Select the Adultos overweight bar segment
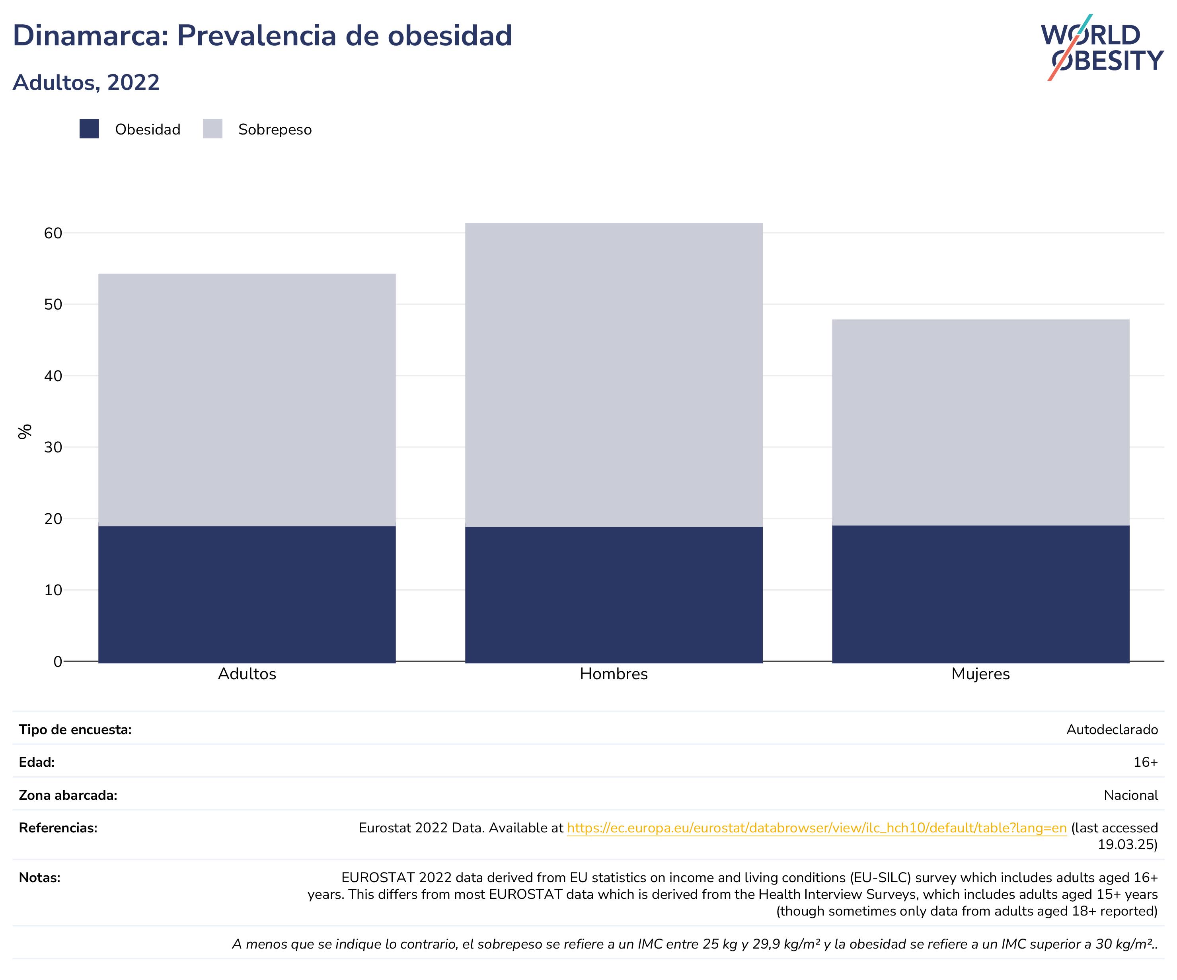This screenshot has height=980, width=1177. click(x=247, y=400)
